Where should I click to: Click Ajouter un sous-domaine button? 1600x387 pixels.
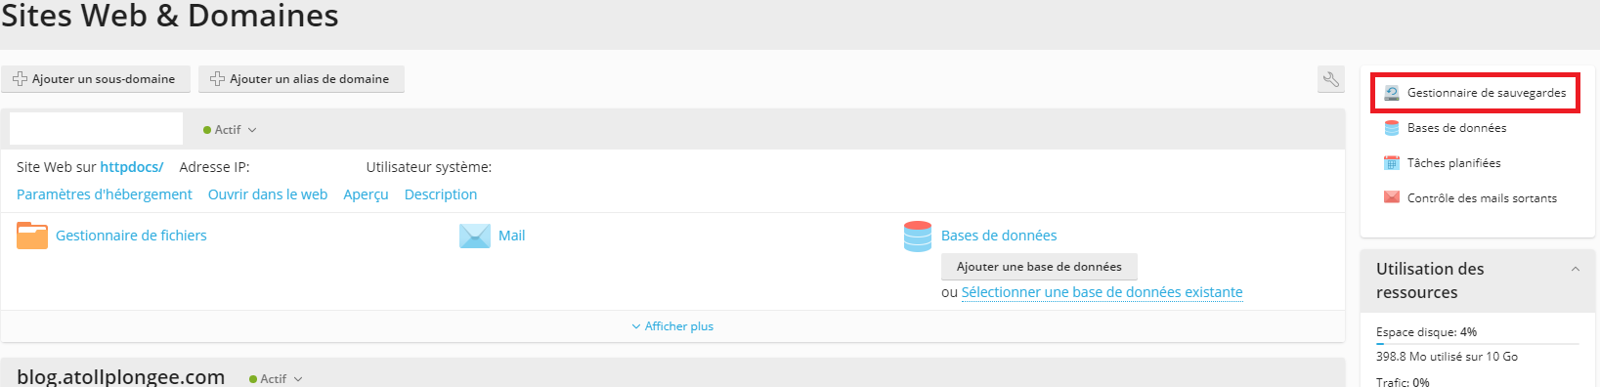tap(96, 79)
